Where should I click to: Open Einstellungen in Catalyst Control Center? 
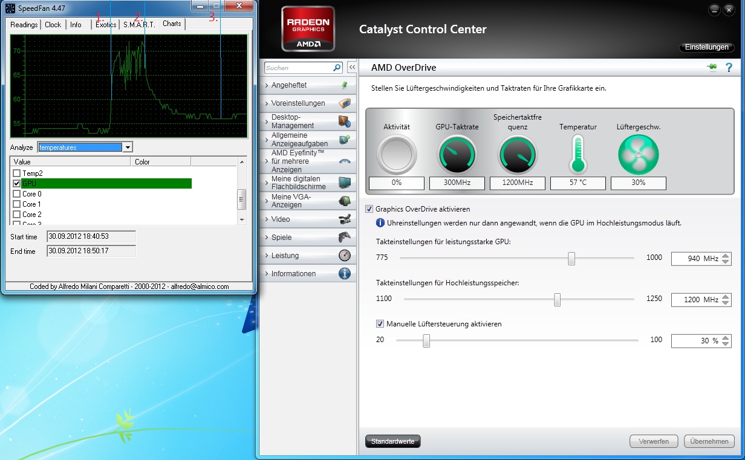click(x=706, y=47)
